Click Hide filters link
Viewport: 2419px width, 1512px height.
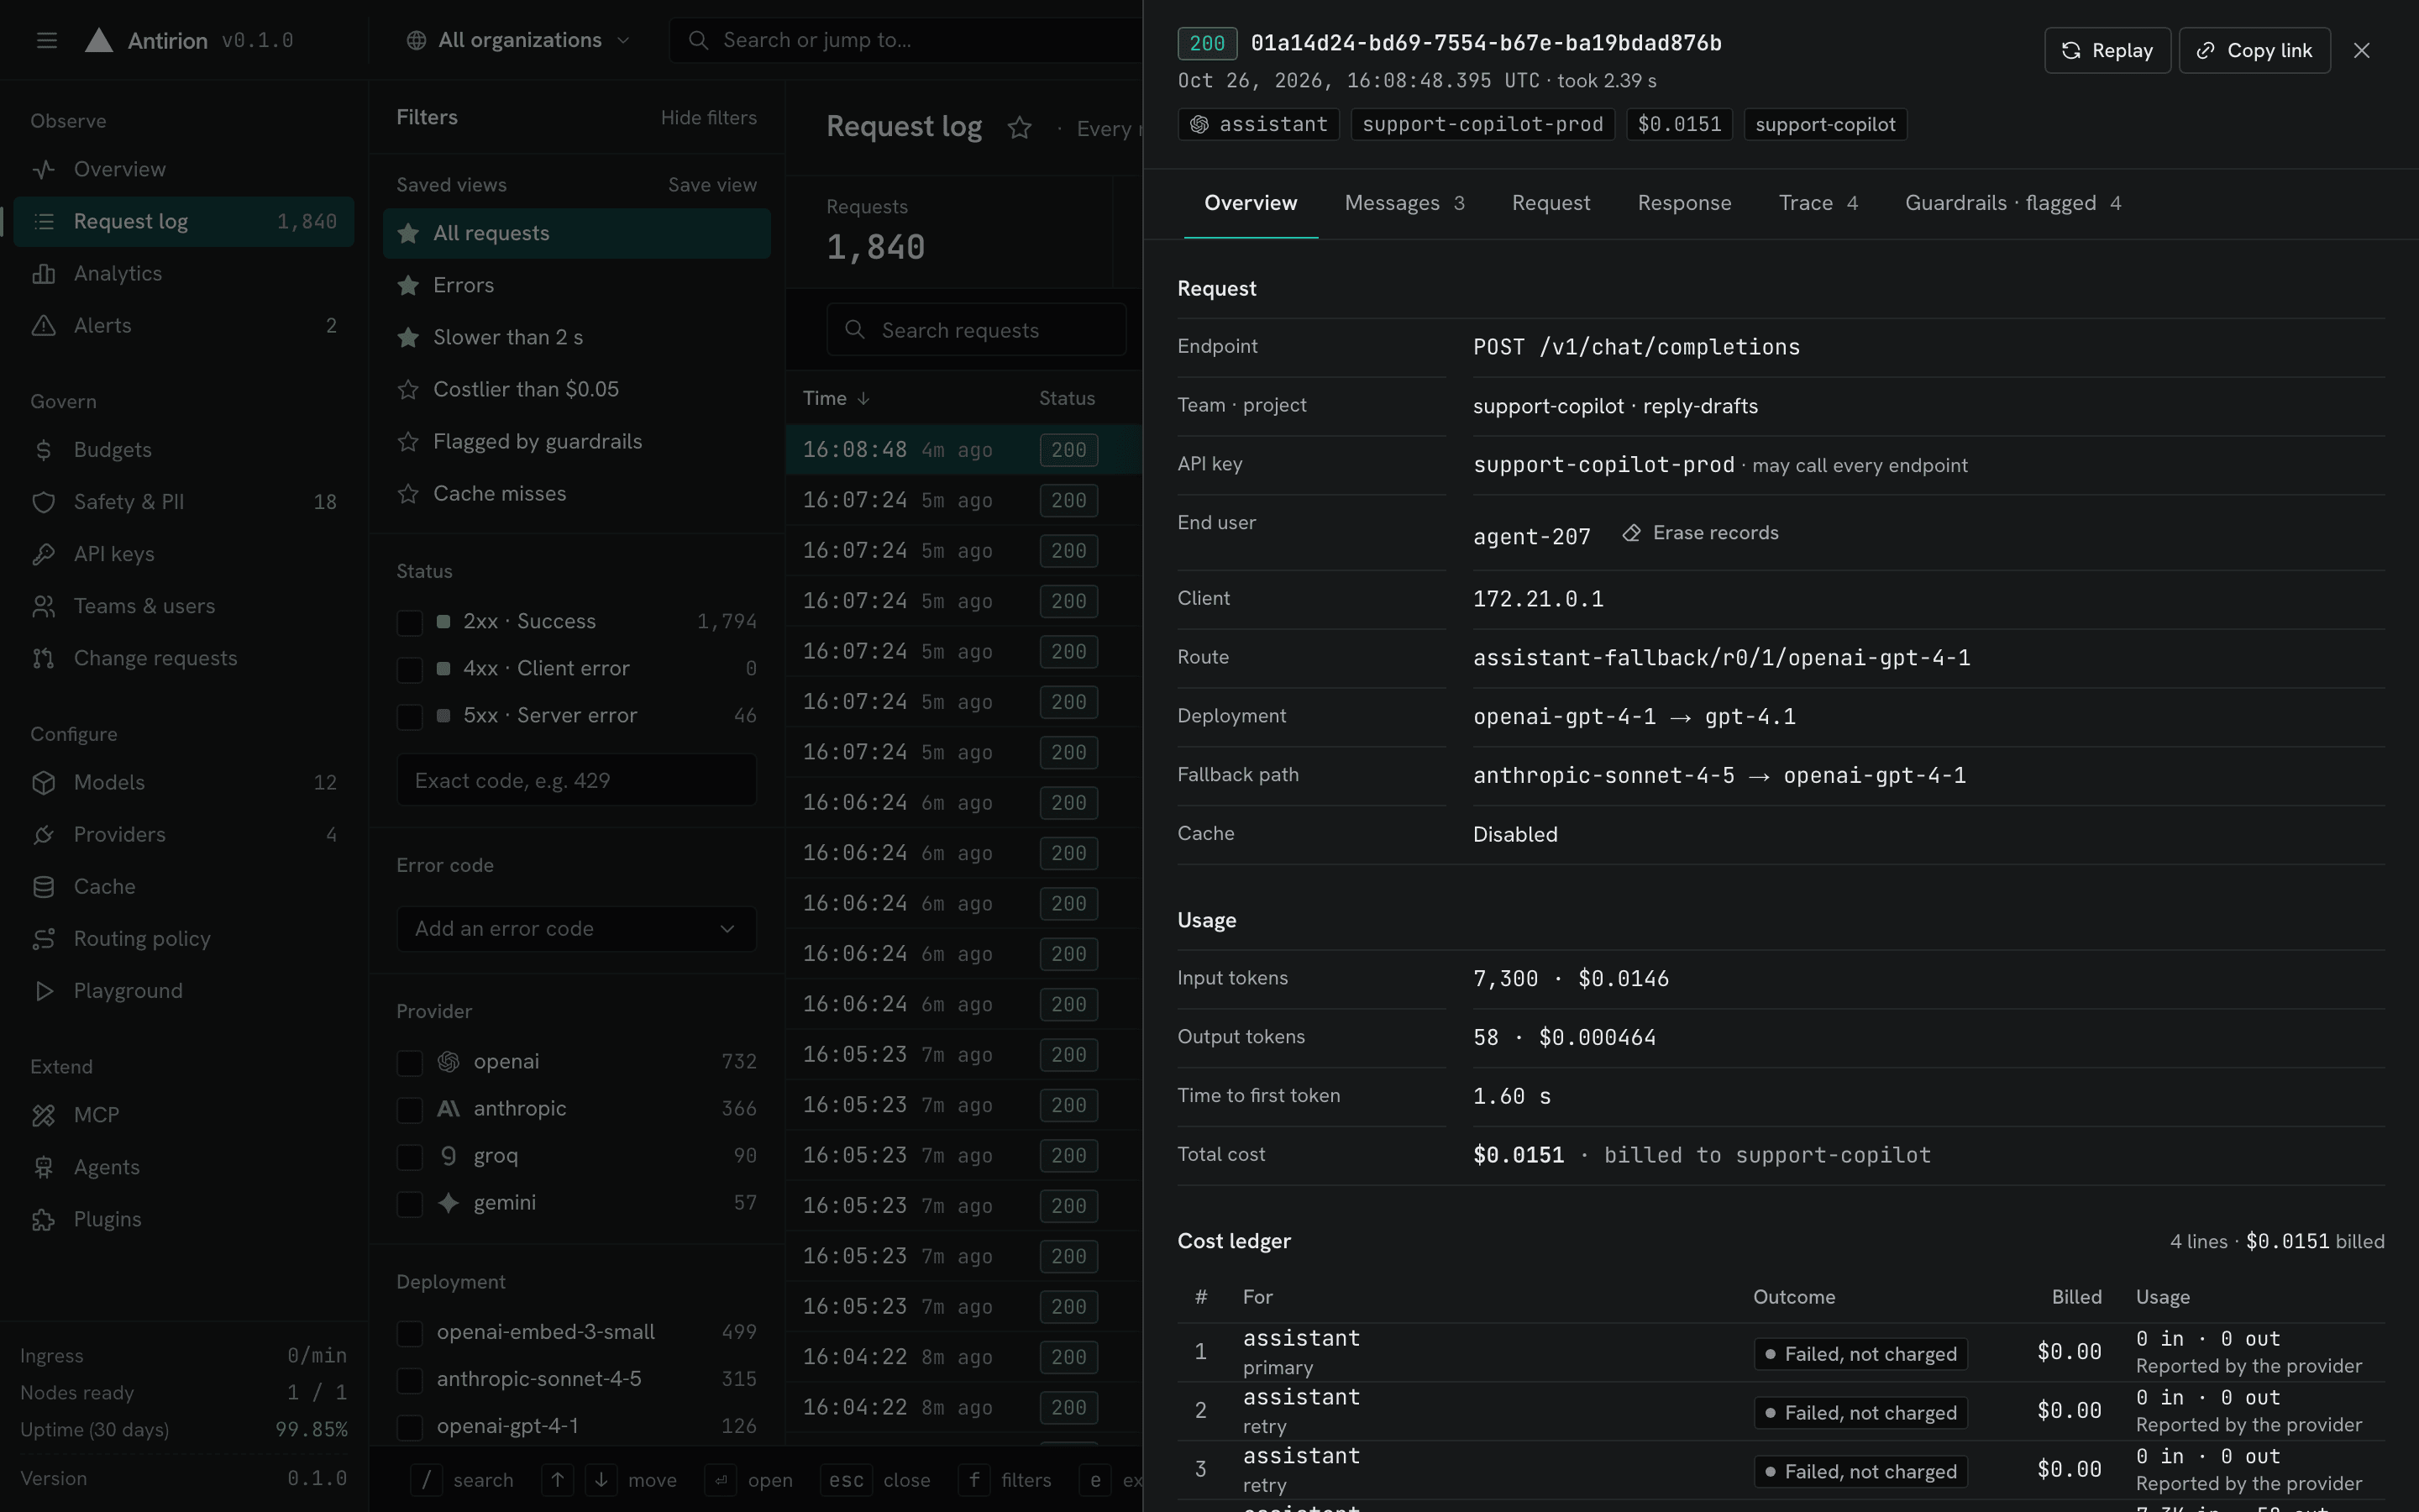click(x=709, y=118)
